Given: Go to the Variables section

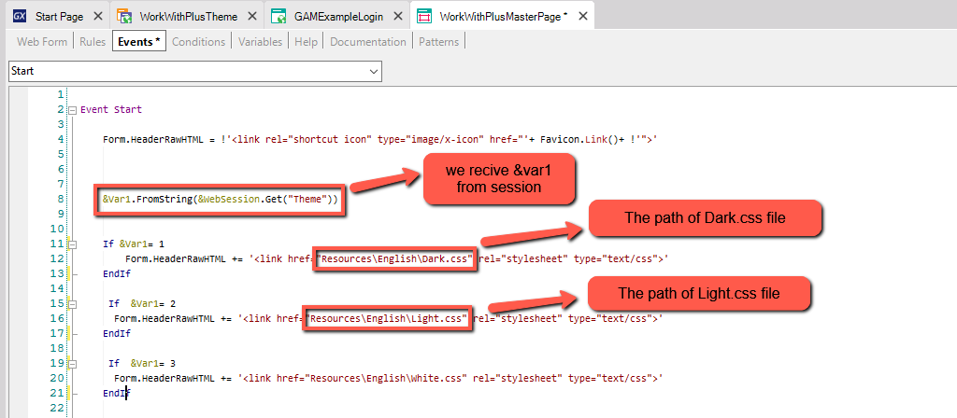Looking at the screenshot, I should 260,41.
